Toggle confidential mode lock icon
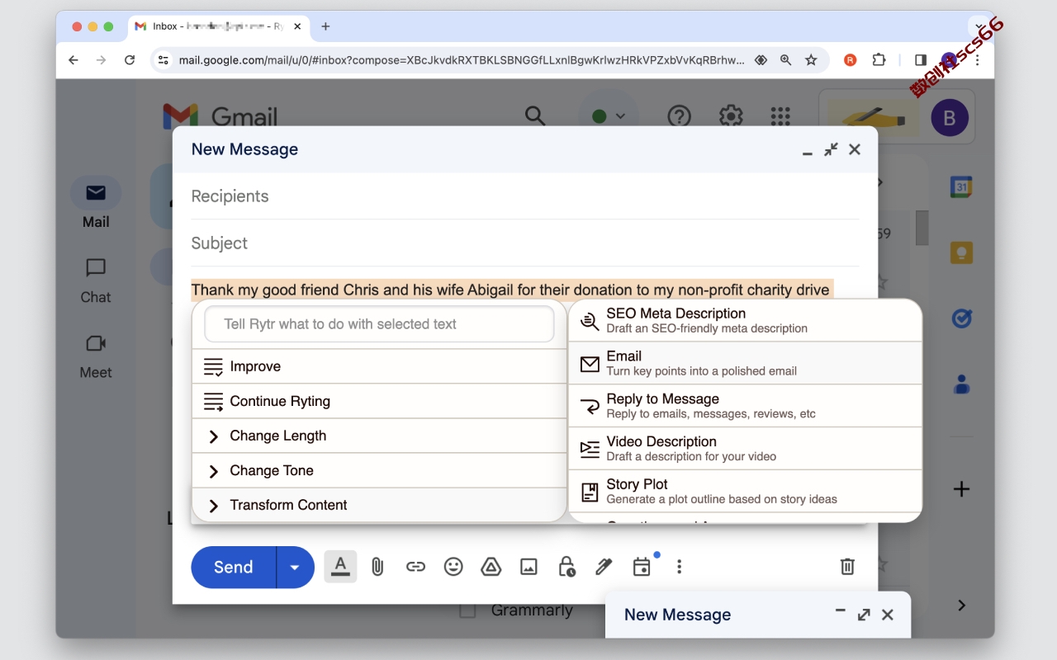The height and width of the screenshot is (660, 1057). tap(566, 567)
